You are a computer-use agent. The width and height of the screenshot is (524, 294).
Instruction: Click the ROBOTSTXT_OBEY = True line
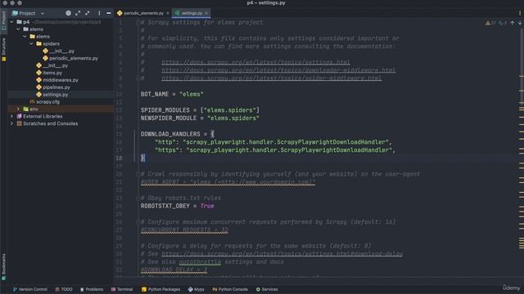coord(177,206)
